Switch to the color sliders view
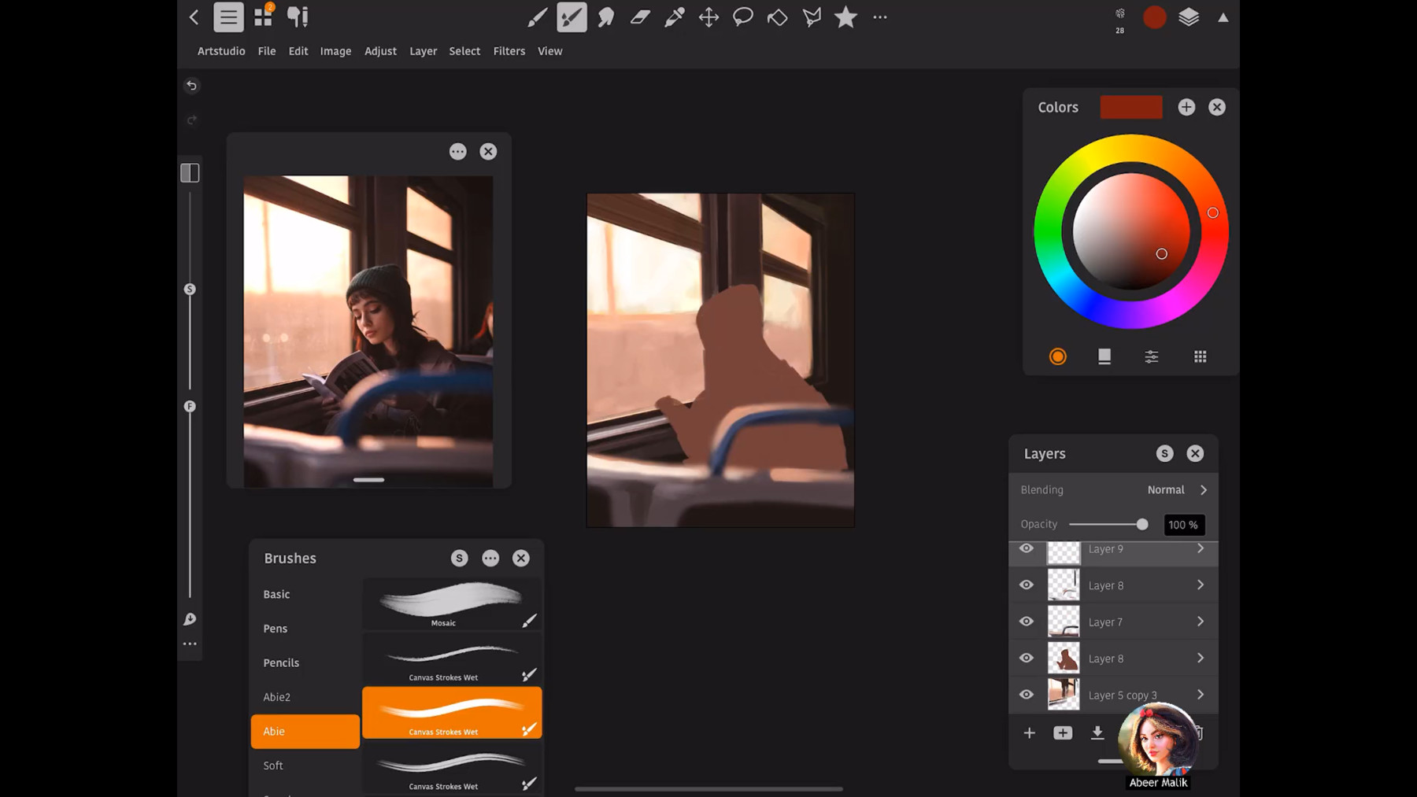The height and width of the screenshot is (797, 1417). tap(1151, 356)
